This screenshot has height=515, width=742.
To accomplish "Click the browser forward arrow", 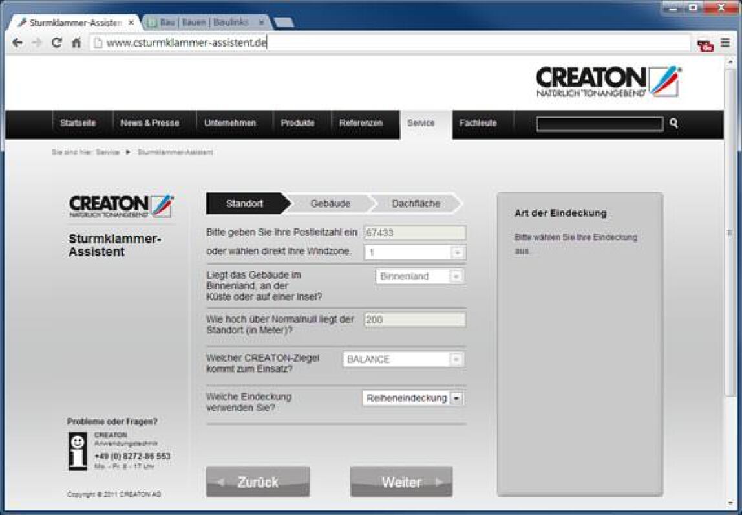I will [37, 43].
